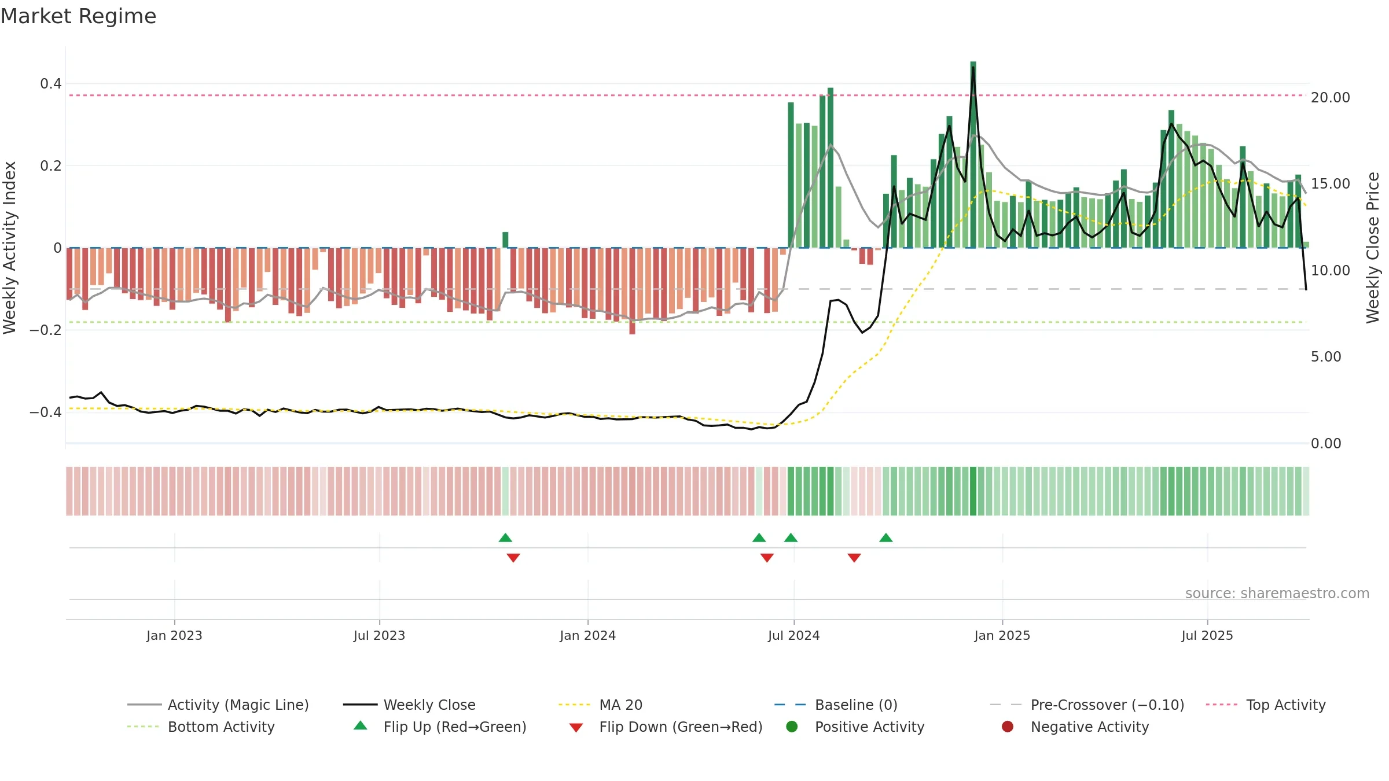Click the red flip-down triangle before Jul 2024
Image resolution: width=1389 pixels, height=781 pixels.
[767, 558]
